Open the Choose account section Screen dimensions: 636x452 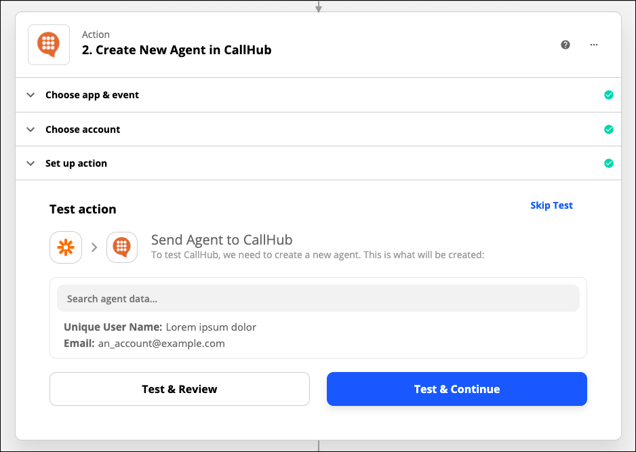coord(318,129)
